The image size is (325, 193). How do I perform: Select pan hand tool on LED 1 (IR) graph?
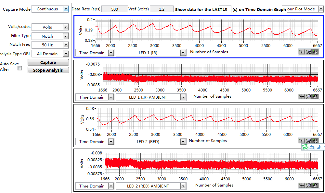[x=315, y=52]
